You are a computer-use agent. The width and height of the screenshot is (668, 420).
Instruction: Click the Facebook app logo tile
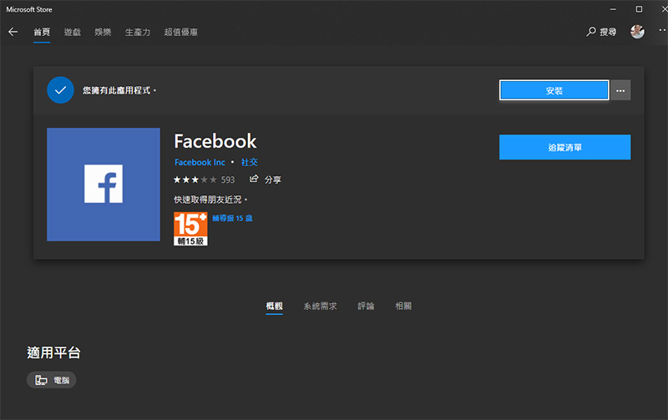[x=104, y=185]
